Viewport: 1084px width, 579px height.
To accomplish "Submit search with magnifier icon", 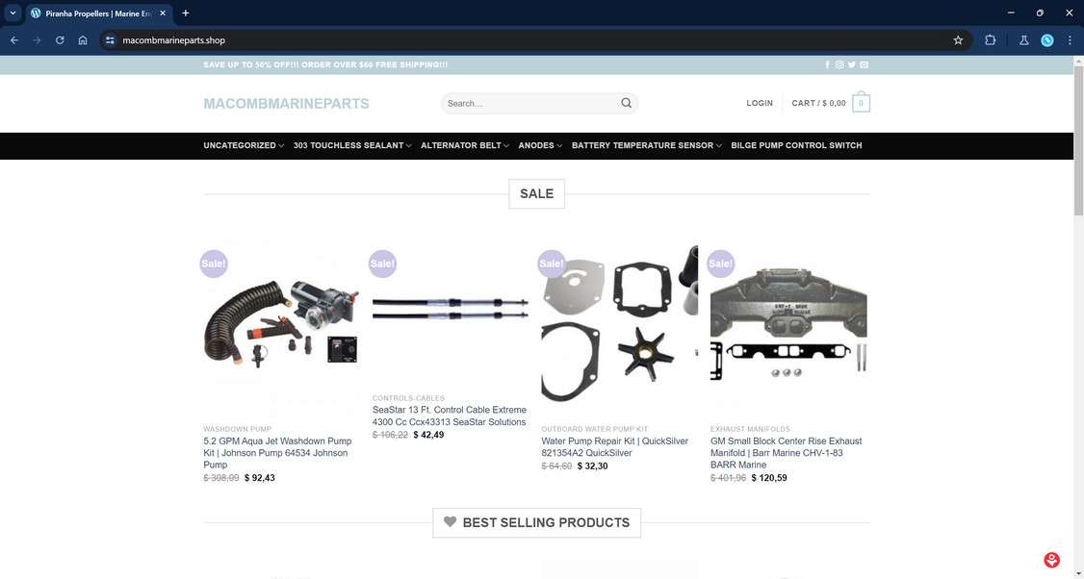I will (627, 103).
